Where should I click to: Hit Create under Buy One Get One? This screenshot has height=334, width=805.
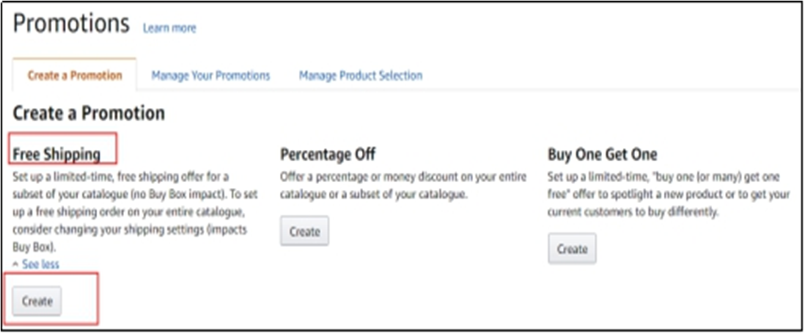(572, 249)
